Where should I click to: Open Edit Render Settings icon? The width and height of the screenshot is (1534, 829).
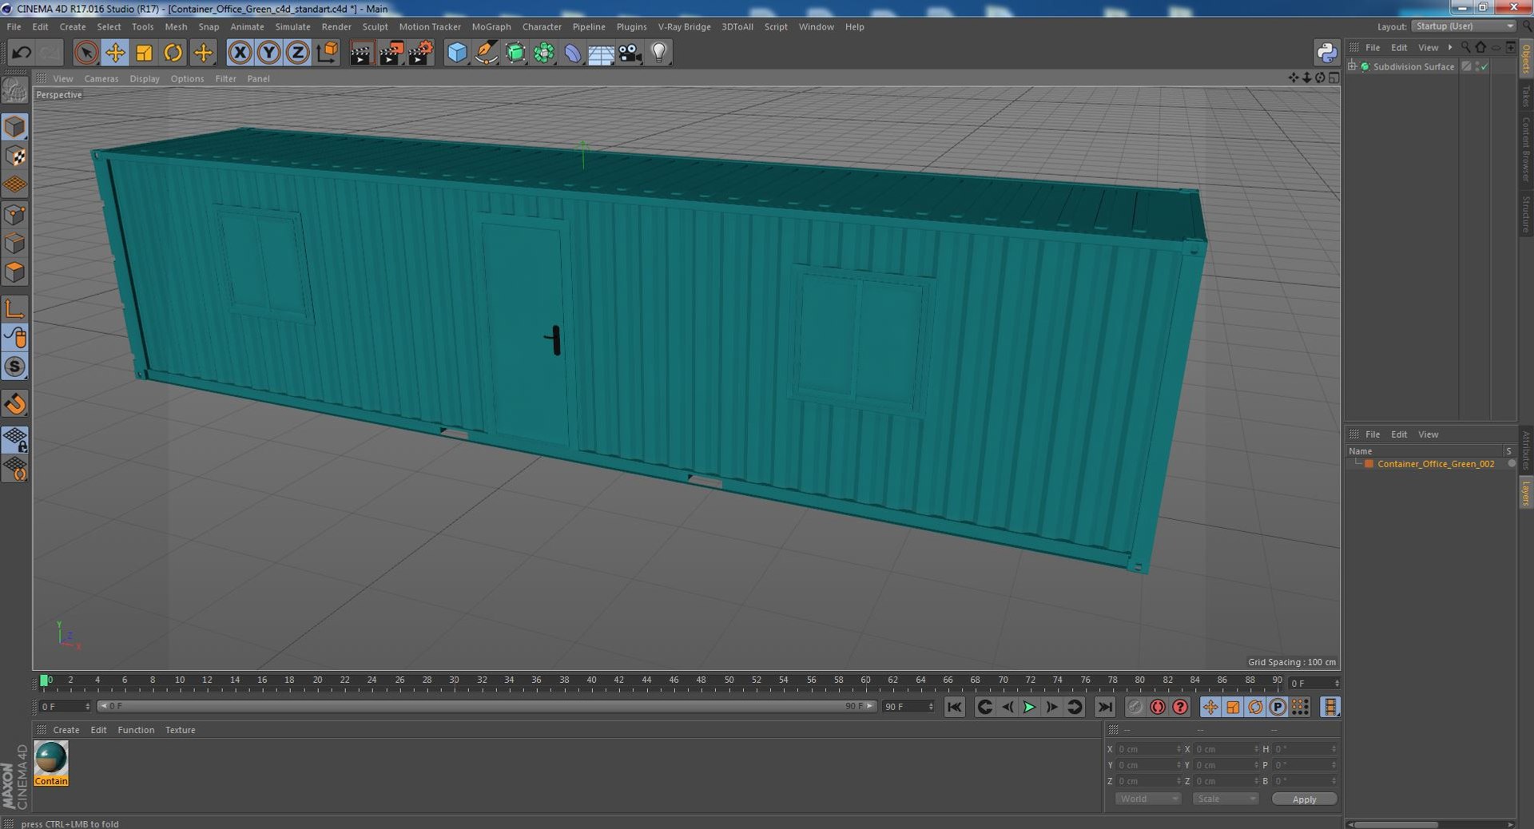point(420,53)
